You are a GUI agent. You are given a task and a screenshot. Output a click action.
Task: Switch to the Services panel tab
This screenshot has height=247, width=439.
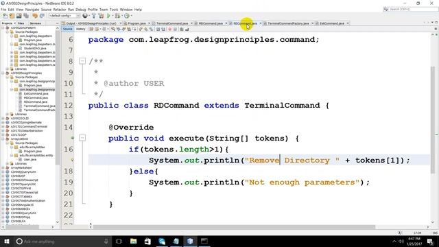pyautogui.click(x=35, y=23)
